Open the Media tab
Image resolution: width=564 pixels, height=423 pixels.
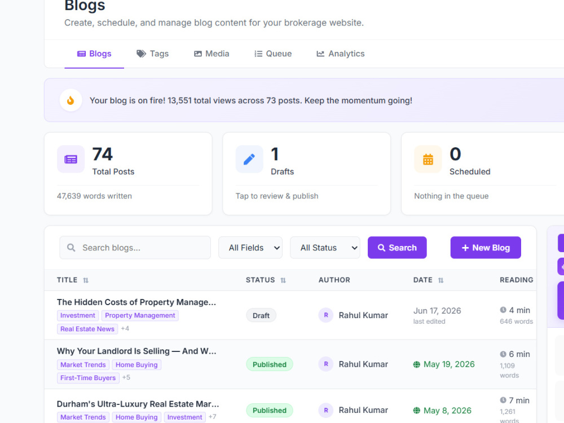[x=211, y=54]
